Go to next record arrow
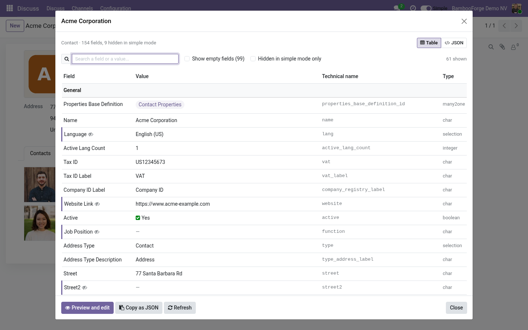 (x=516, y=26)
